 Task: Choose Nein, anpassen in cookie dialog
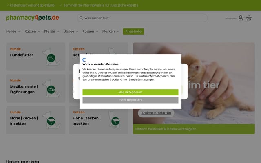pyautogui.click(x=130, y=100)
